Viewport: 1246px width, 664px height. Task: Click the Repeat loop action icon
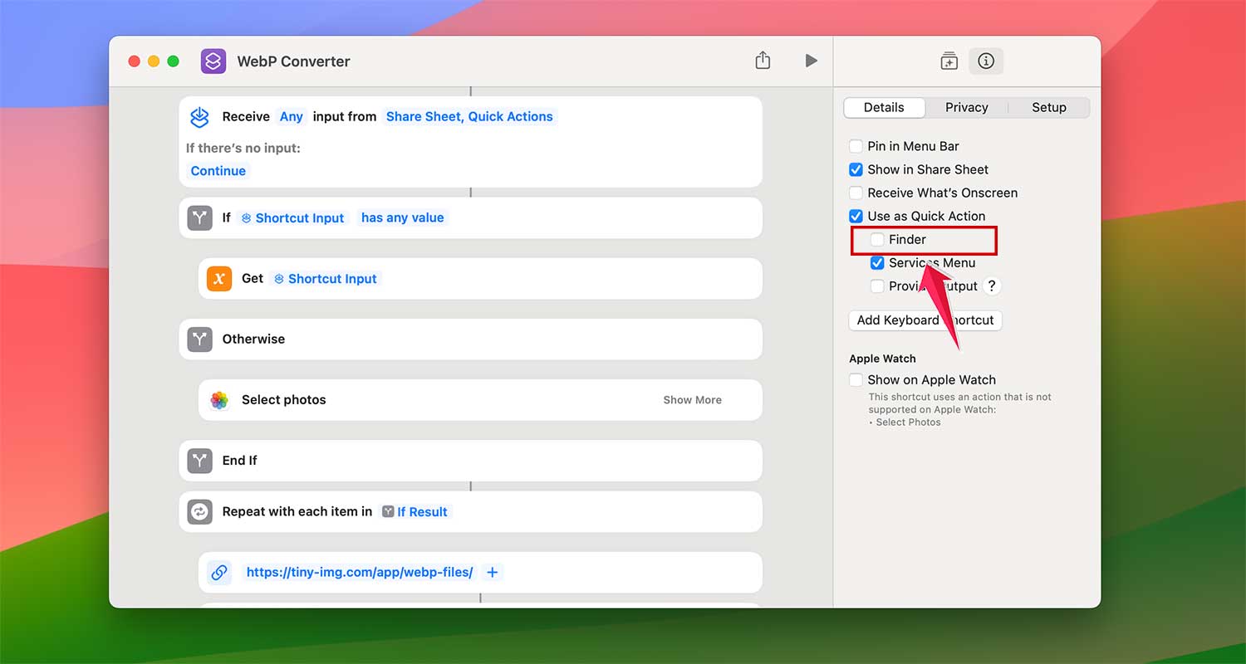199,511
